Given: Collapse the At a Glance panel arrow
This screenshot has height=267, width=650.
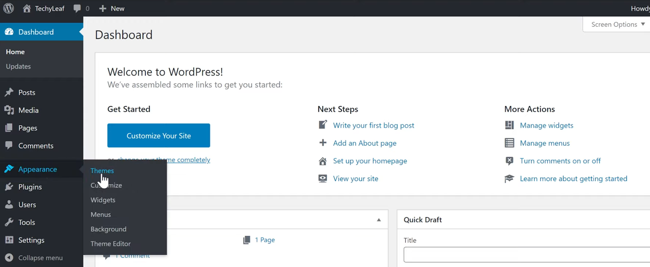Looking at the screenshot, I should [379, 220].
